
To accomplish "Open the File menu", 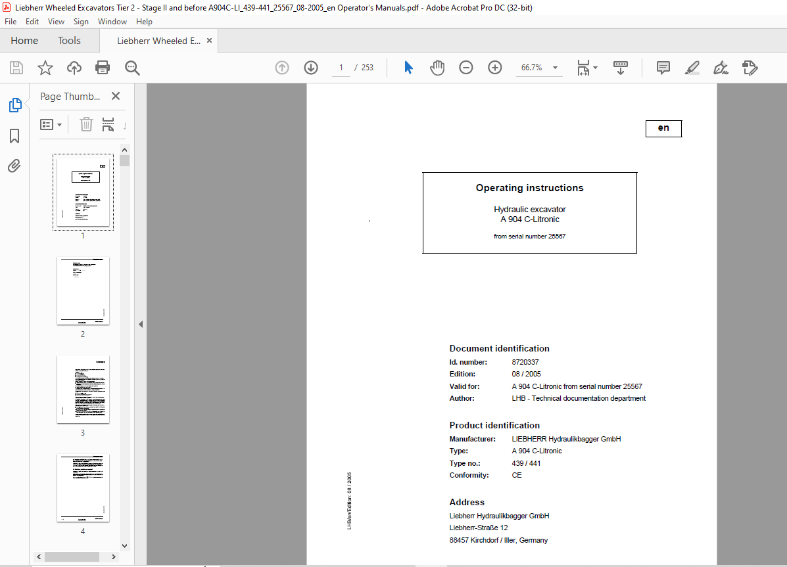I will 11,22.
